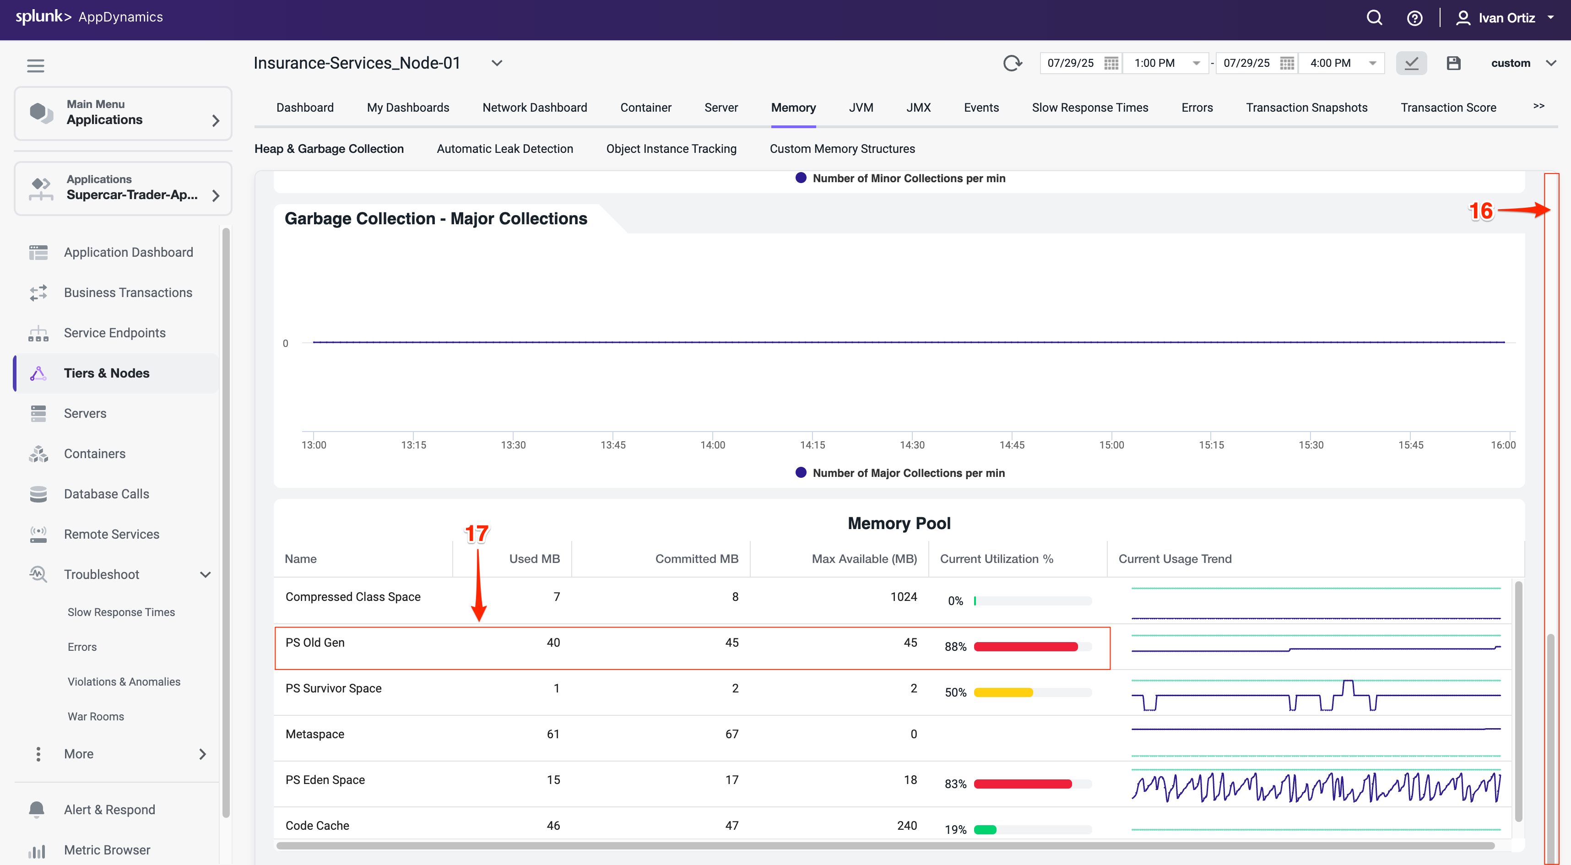The image size is (1571, 865).
Task: Toggle Number of Major Collections legend dot
Action: coord(801,472)
